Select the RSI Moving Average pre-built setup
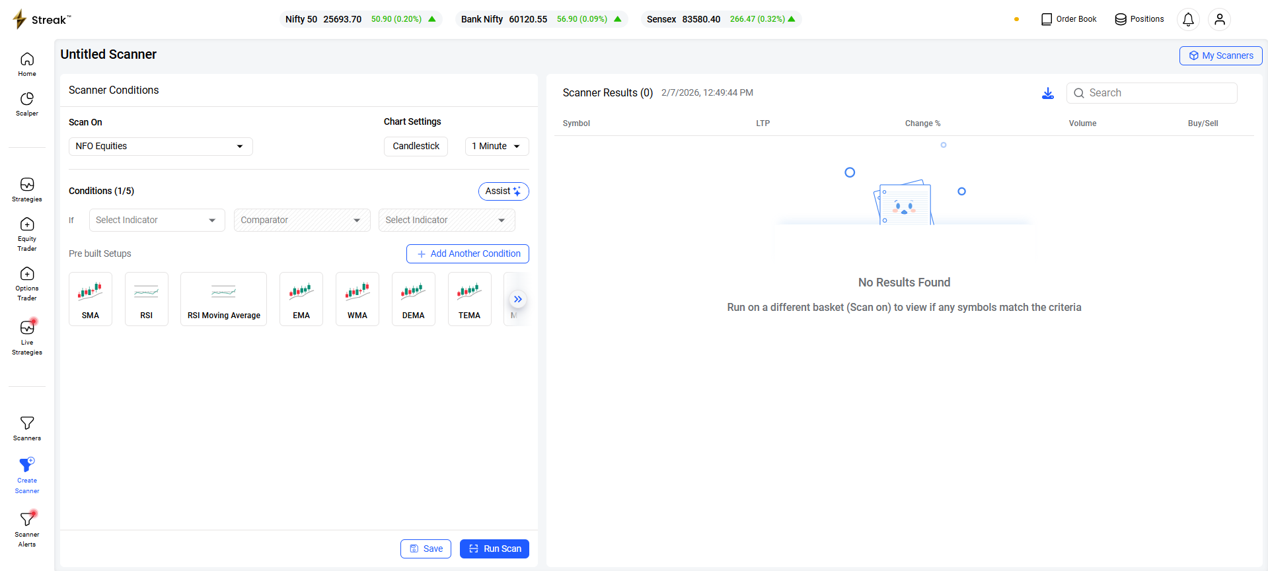This screenshot has width=1268, height=571. click(x=223, y=299)
